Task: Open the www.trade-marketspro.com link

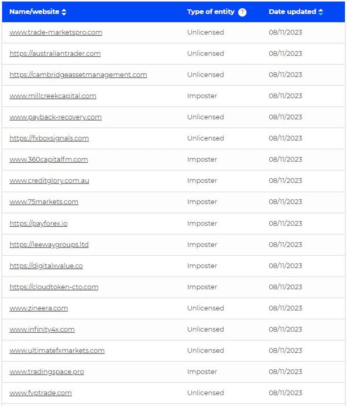Action: tap(56, 32)
